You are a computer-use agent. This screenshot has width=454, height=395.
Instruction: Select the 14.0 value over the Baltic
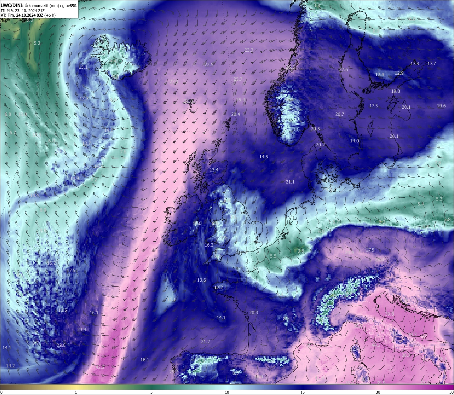354,141
